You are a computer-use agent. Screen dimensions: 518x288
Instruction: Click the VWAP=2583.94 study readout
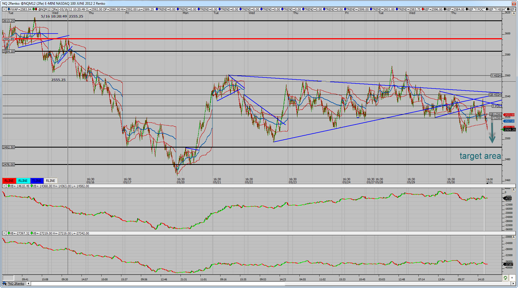pos(19,9)
